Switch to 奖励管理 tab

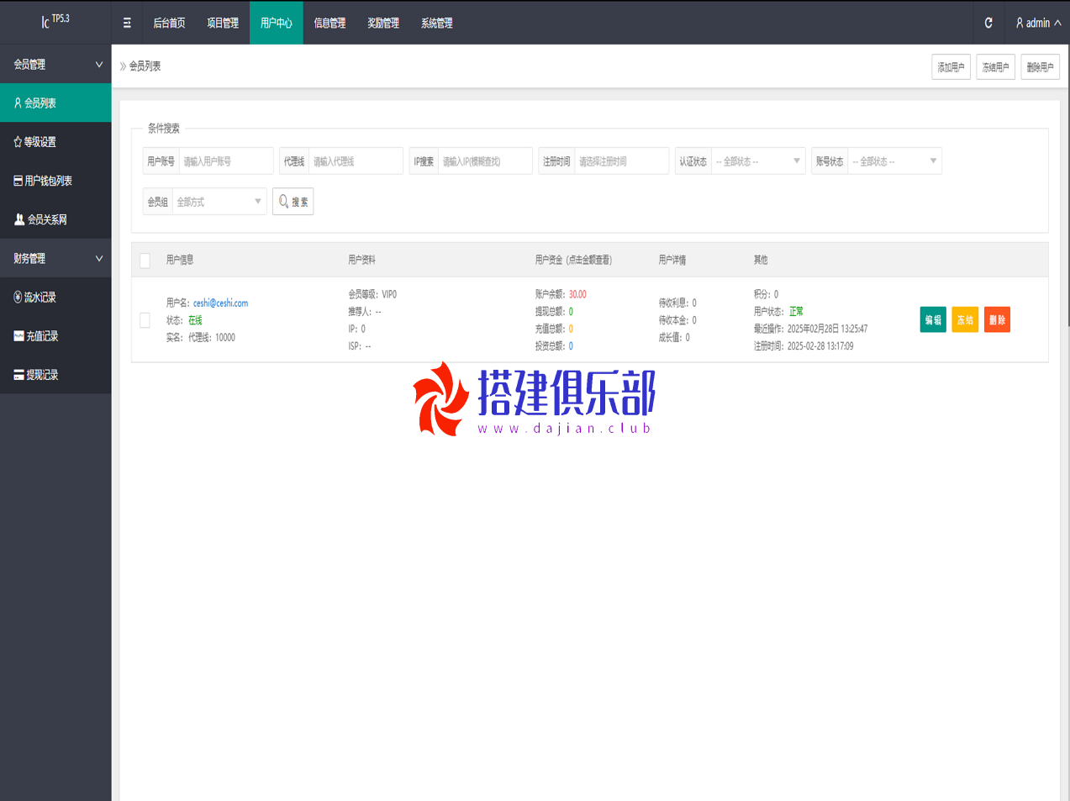pos(383,23)
